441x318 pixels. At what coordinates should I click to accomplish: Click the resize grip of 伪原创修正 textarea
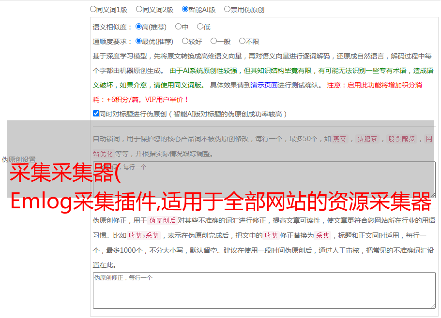[x=433, y=306]
